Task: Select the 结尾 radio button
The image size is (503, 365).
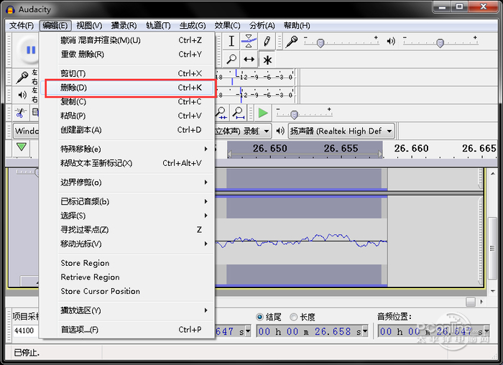Action: 259,317
